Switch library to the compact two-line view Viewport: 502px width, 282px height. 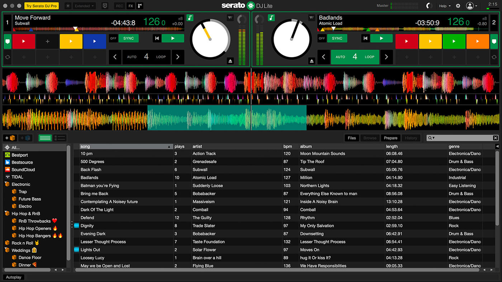pos(60,138)
